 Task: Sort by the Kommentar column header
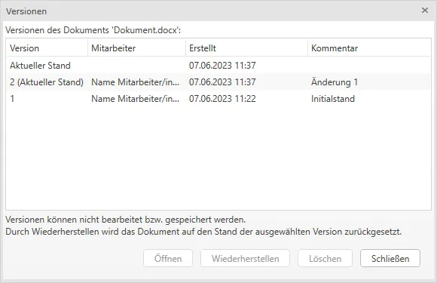[x=369, y=48]
